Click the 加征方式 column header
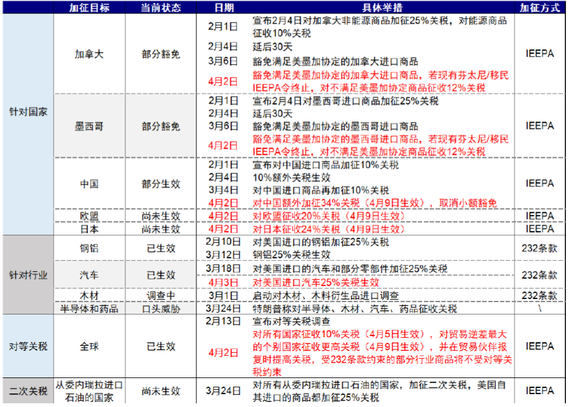Viewport: 569px width, 407px height. pyautogui.click(x=539, y=7)
